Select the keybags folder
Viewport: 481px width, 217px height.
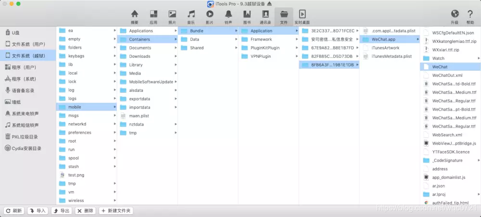pos(87,56)
